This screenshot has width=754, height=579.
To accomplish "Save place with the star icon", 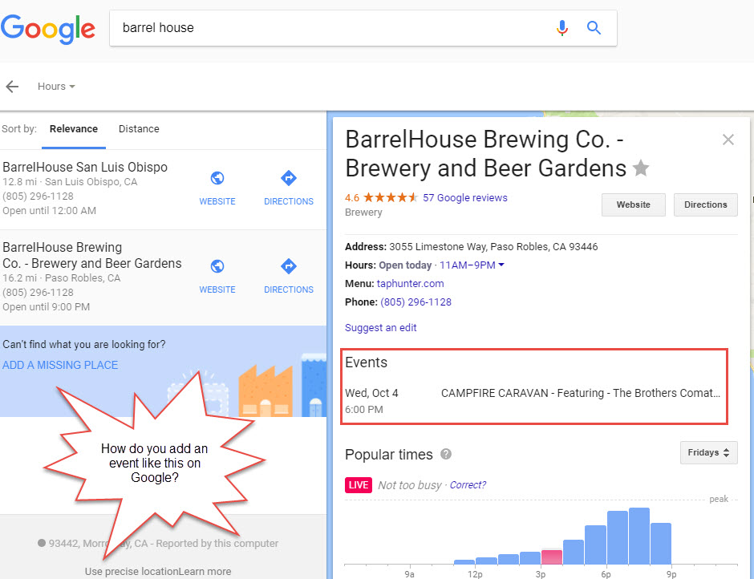I will click(641, 168).
